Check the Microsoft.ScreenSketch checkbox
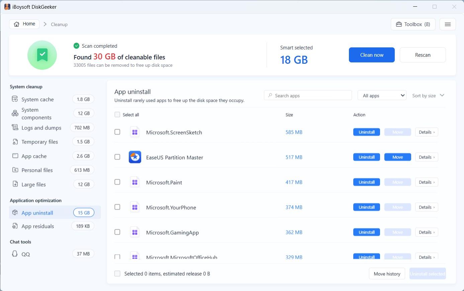The image size is (464, 291). tap(117, 132)
